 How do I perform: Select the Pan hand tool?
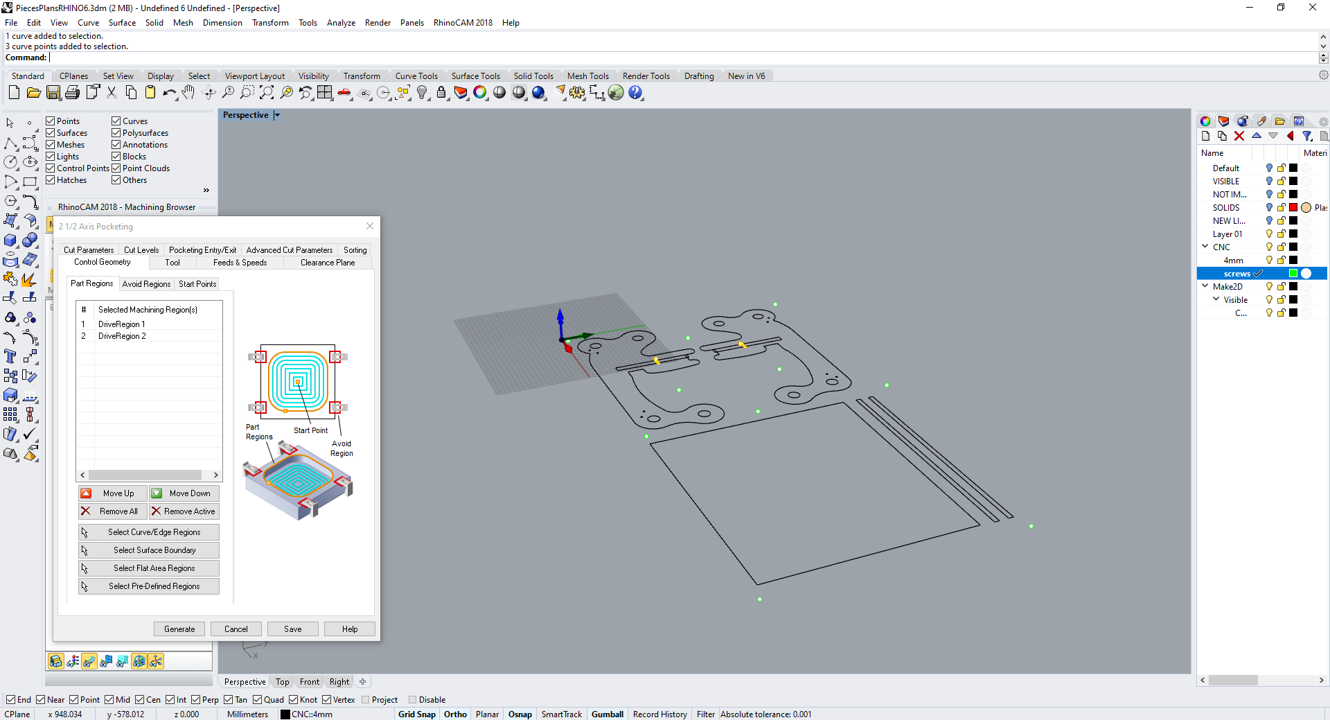coord(188,92)
